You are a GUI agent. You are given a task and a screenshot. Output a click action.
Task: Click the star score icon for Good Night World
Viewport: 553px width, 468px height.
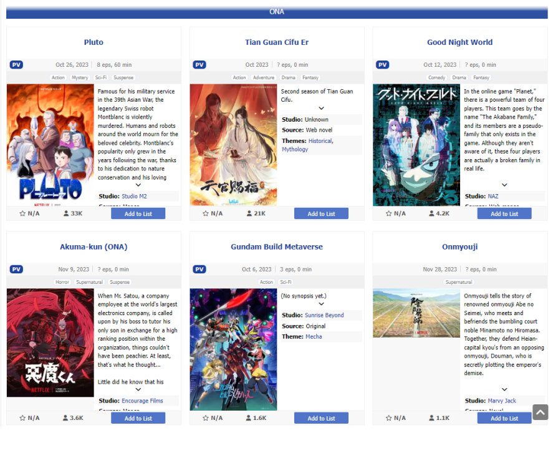point(388,213)
